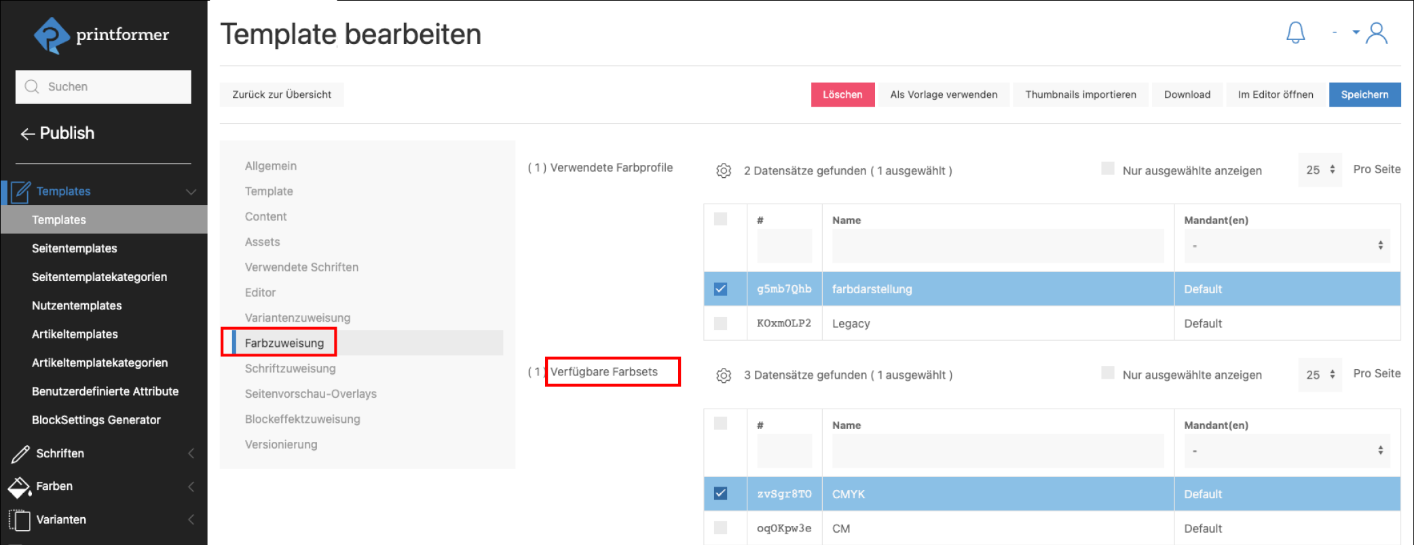Open table settings gear for Verfügbare Farbsets
The width and height of the screenshot is (1414, 545).
click(724, 375)
